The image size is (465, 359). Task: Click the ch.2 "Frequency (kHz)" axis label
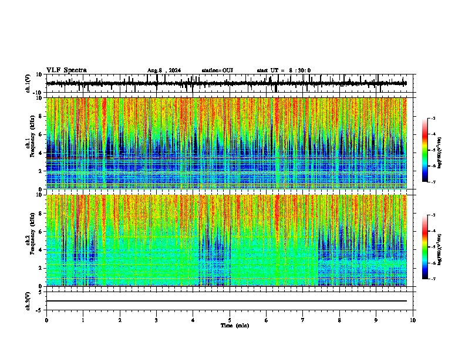click(33, 233)
